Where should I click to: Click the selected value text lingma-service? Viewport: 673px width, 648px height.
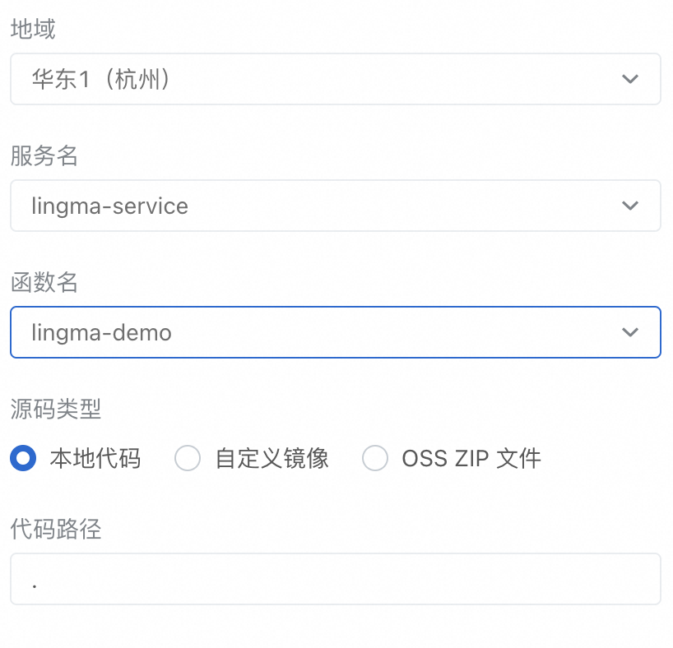point(110,206)
